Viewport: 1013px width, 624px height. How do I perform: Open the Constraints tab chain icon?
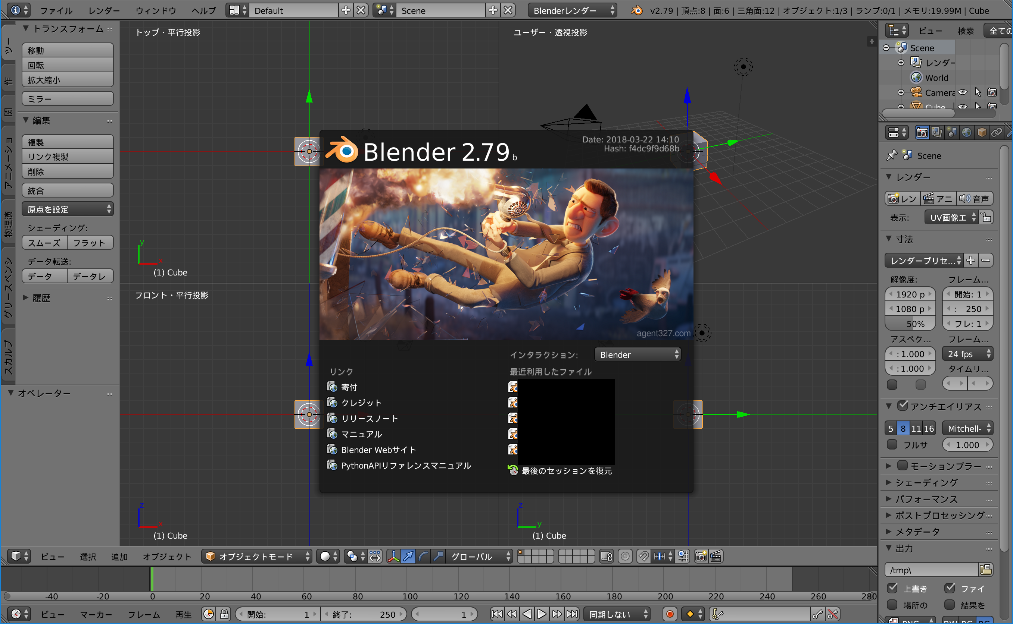pyautogui.click(x=997, y=132)
